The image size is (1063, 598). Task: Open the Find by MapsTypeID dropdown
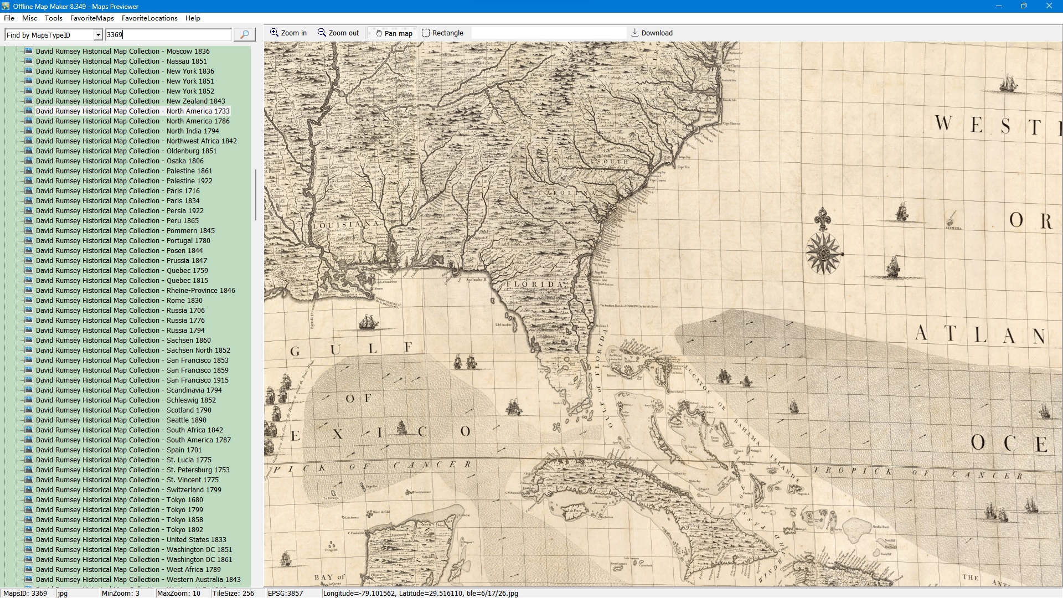pos(98,35)
